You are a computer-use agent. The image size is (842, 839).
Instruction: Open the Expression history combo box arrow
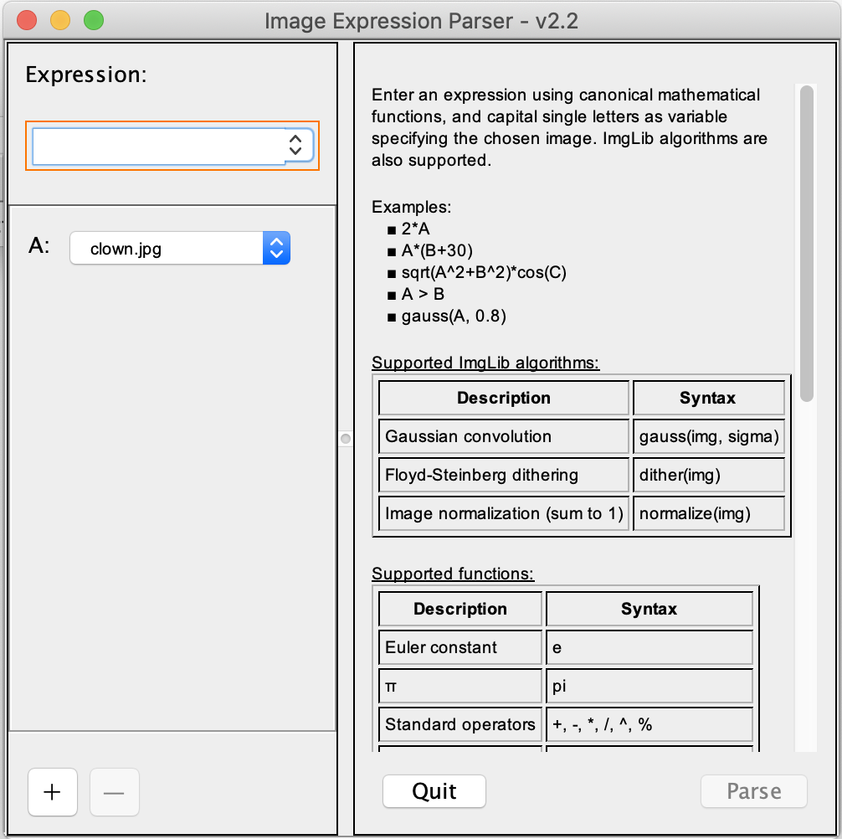pos(295,145)
